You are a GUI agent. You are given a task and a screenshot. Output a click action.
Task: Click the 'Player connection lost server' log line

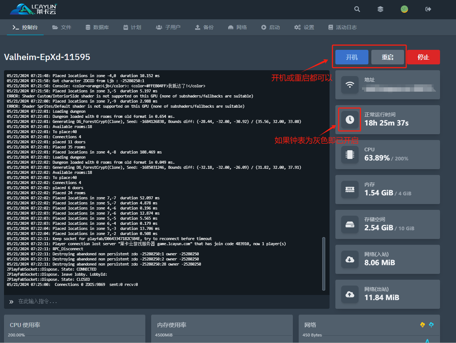pos(146,244)
